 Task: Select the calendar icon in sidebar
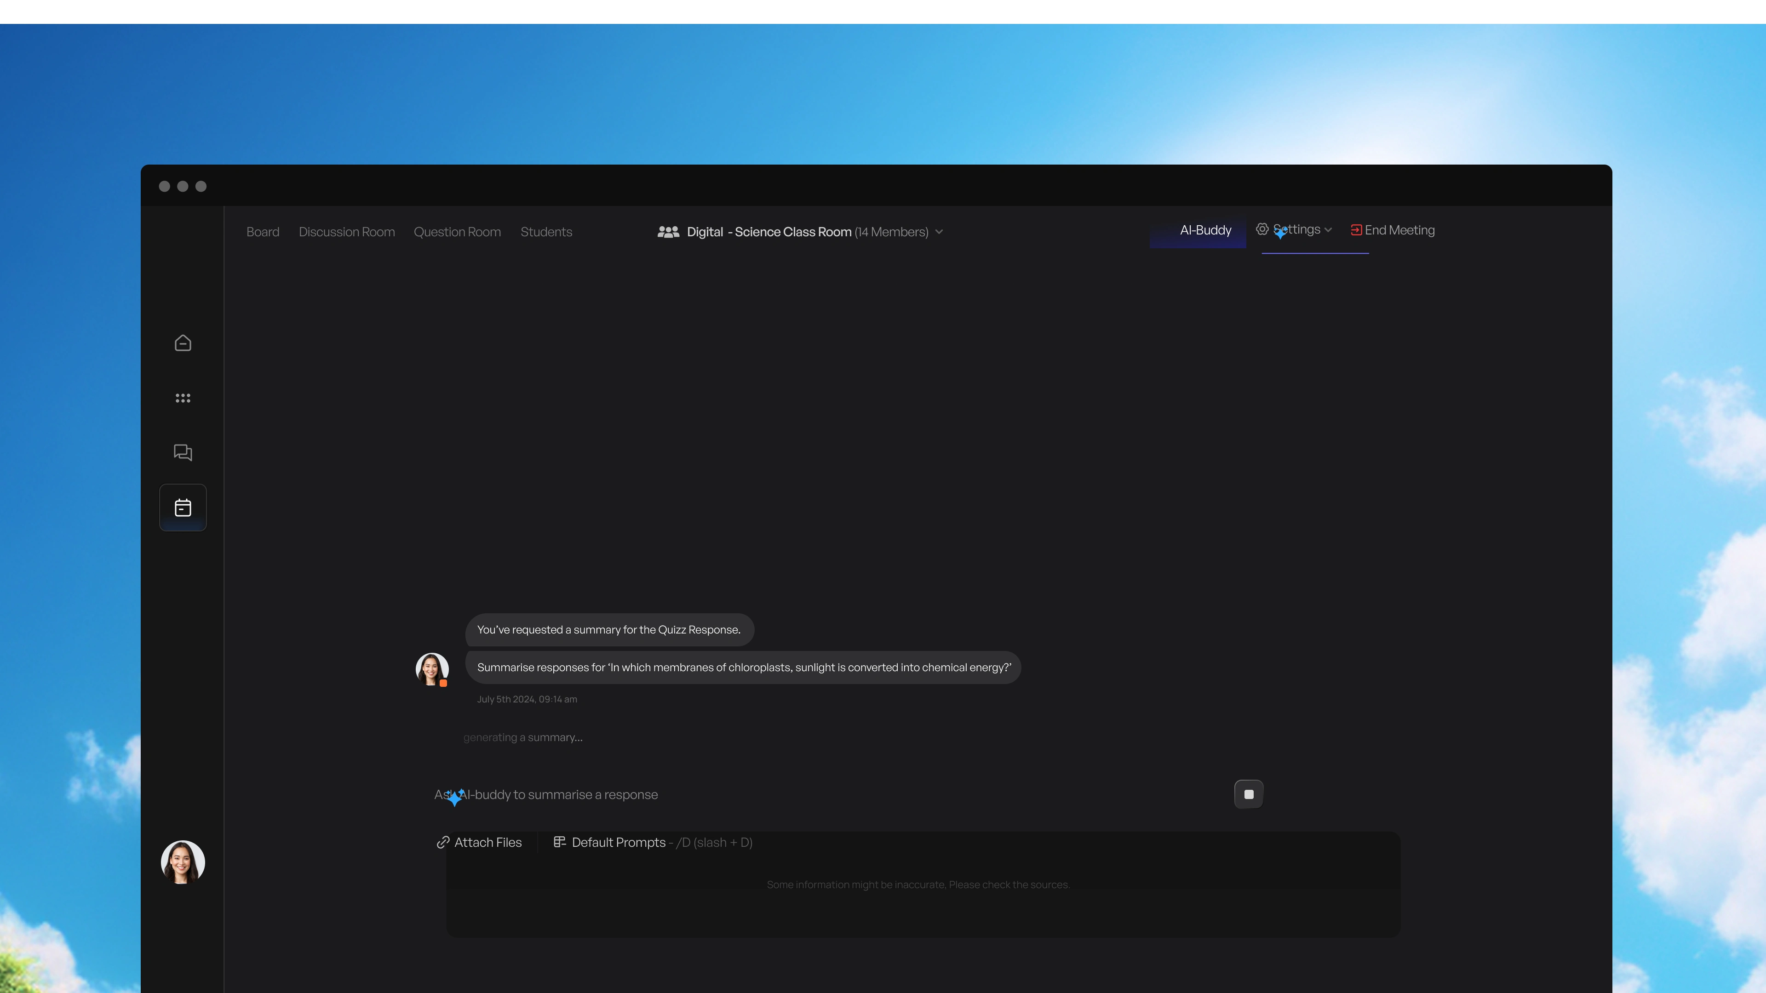click(x=183, y=508)
